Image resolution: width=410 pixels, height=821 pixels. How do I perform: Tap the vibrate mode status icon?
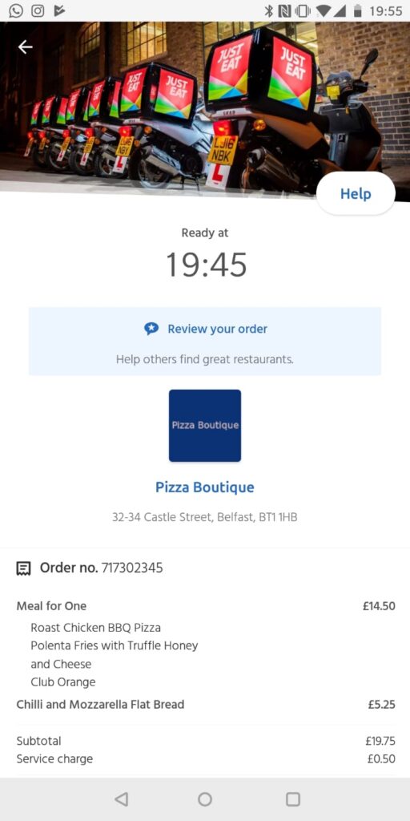303,10
